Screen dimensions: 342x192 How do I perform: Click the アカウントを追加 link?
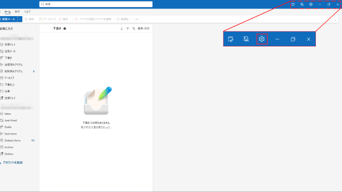(12, 163)
